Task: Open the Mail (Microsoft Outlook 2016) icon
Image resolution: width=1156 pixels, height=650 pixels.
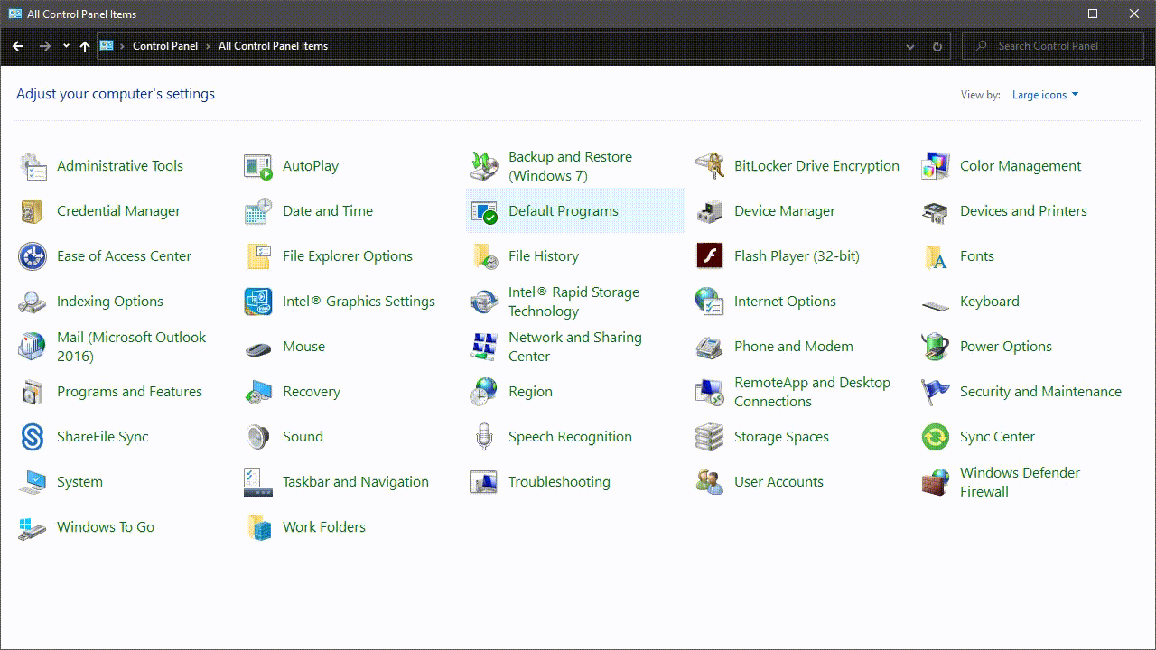Action: (x=33, y=347)
